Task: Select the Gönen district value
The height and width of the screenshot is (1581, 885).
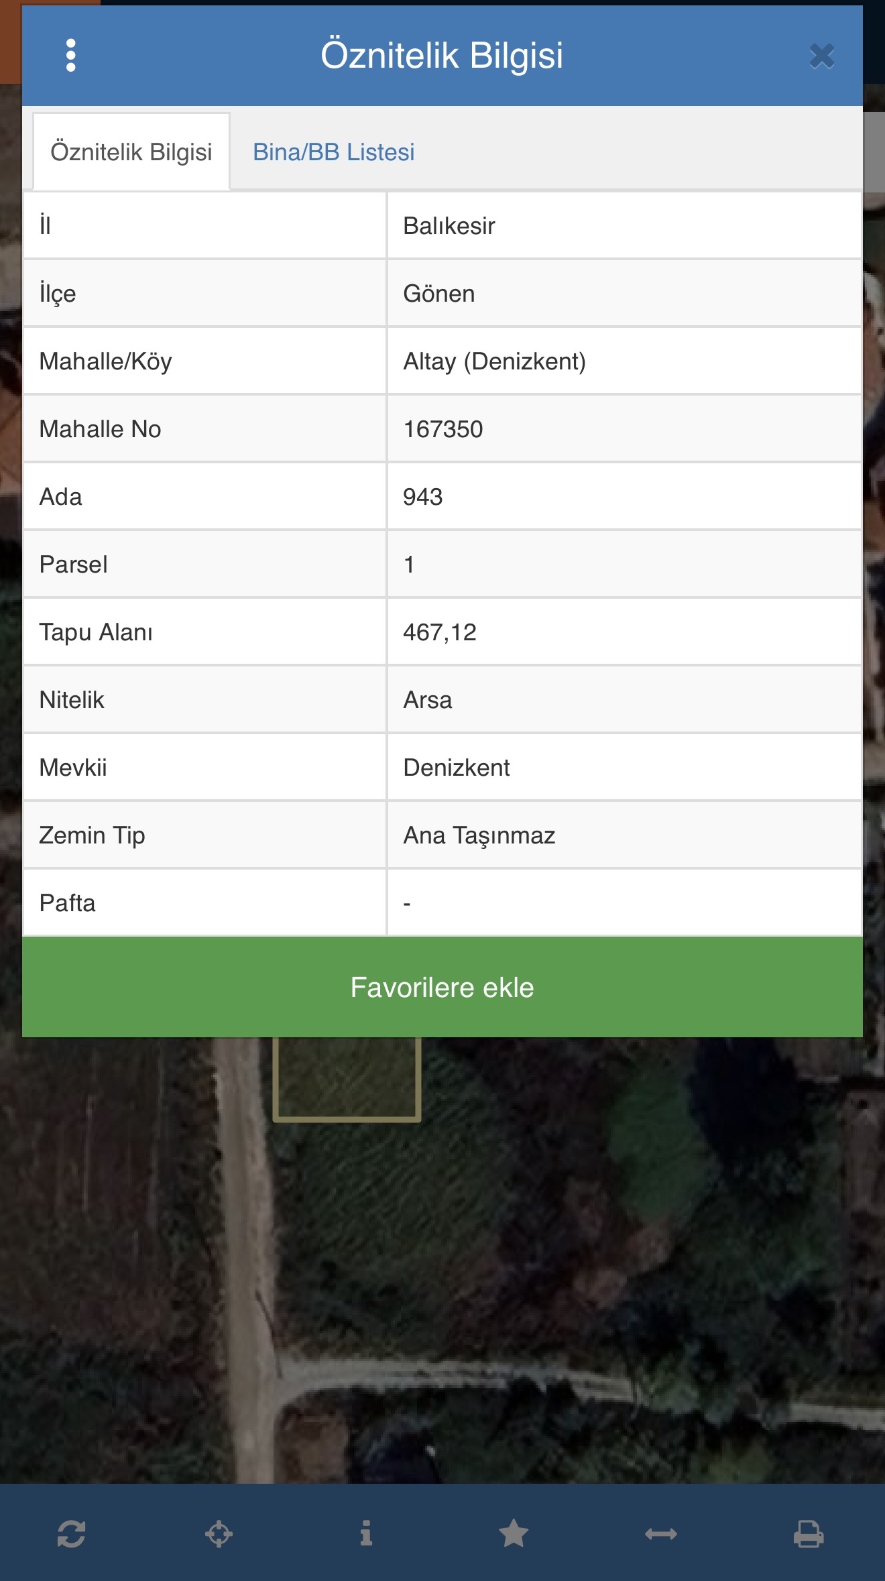Action: click(x=439, y=294)
